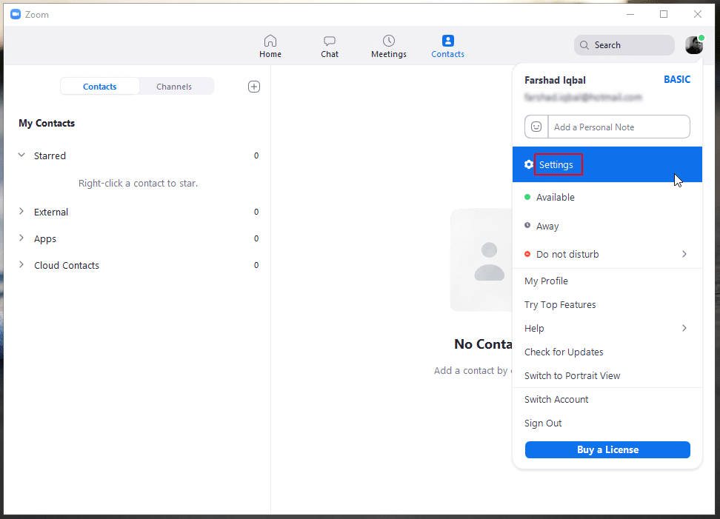The height and width of the screenshot is (519, 720).
Task: Expand the Cloud Contacts group
Action: click(21, 265)
